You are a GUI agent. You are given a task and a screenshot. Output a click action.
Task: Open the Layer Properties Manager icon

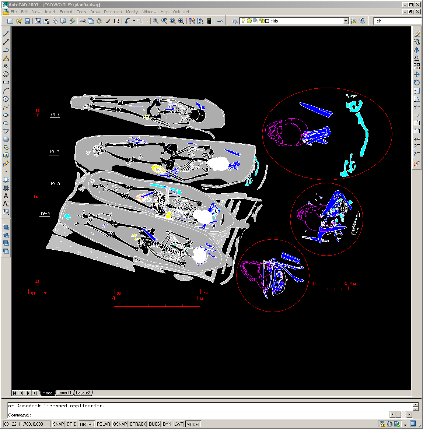click(235, 21)
